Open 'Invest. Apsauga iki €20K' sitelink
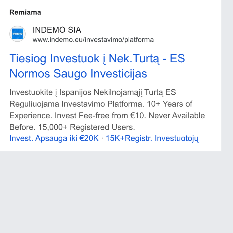233x233 pixels. (x=54, y=138)
